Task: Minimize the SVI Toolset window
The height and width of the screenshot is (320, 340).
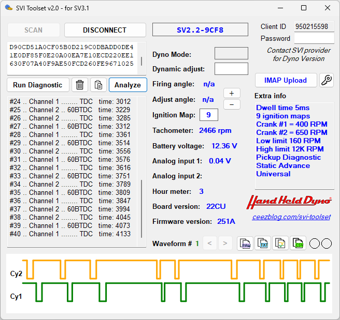Action: pyautogui.click(x=280, y=8)
